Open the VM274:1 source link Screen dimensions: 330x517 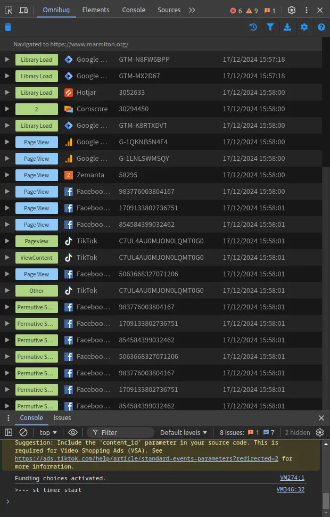click(x=292, y=478)
